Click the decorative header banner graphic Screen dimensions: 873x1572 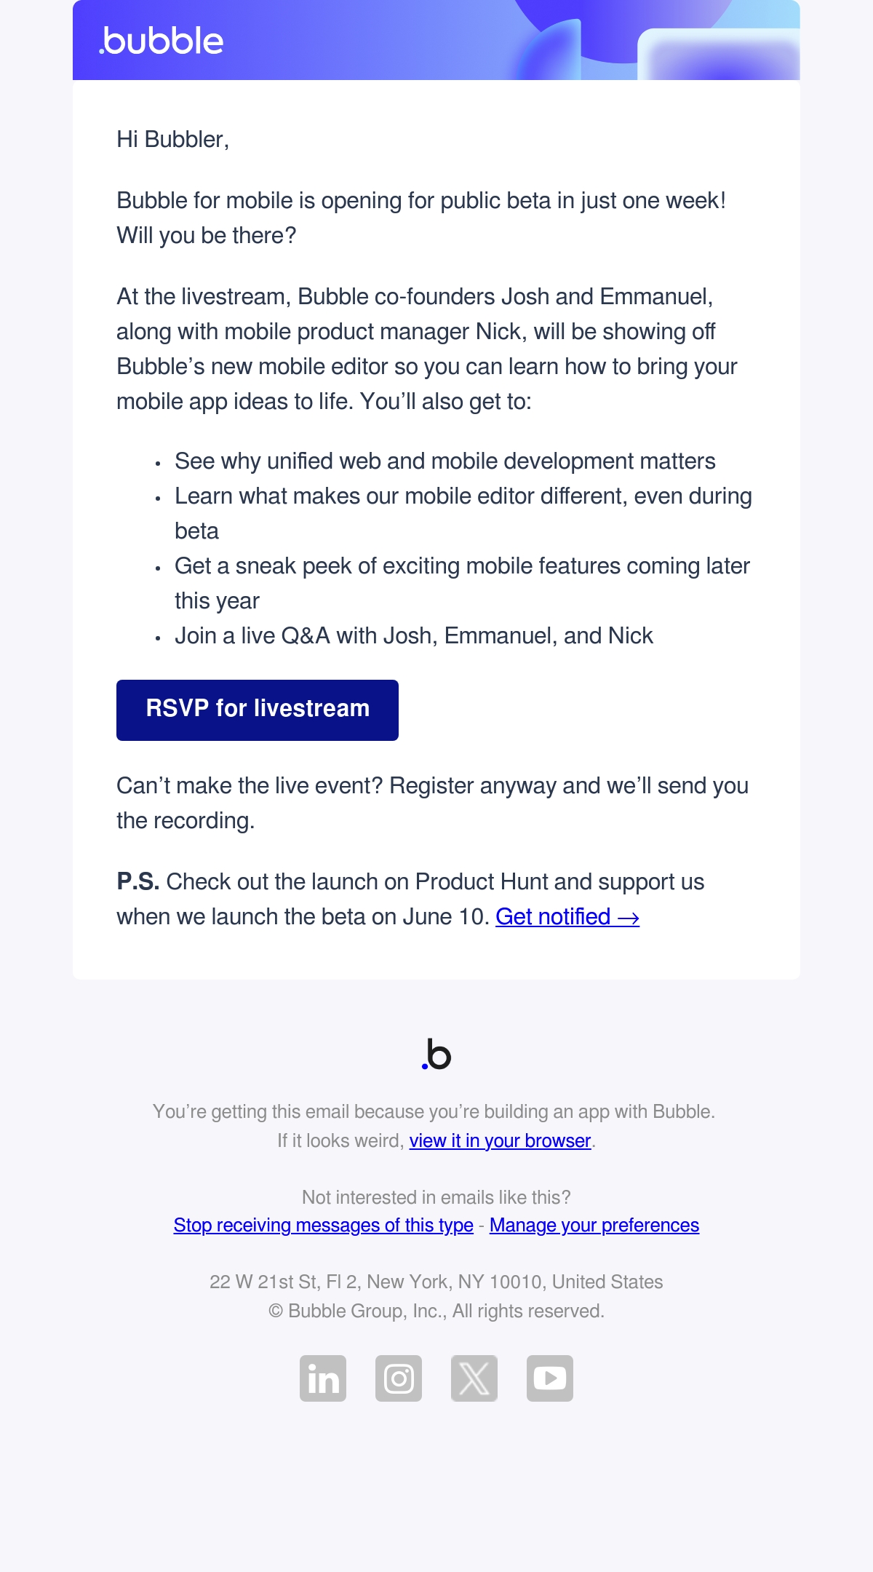(655, 40)
